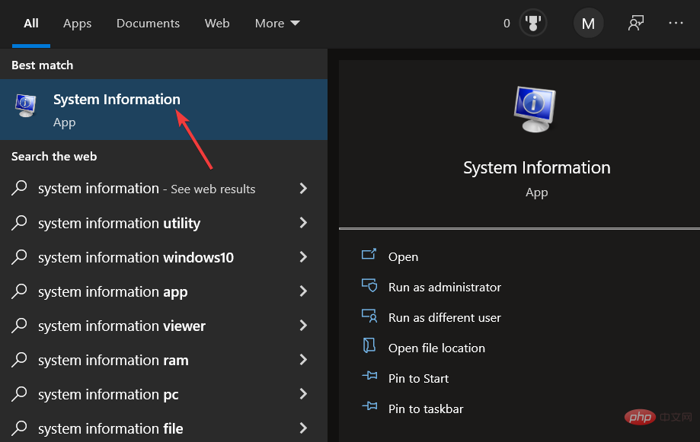Click the Open file location icon

tap(369, 348)
